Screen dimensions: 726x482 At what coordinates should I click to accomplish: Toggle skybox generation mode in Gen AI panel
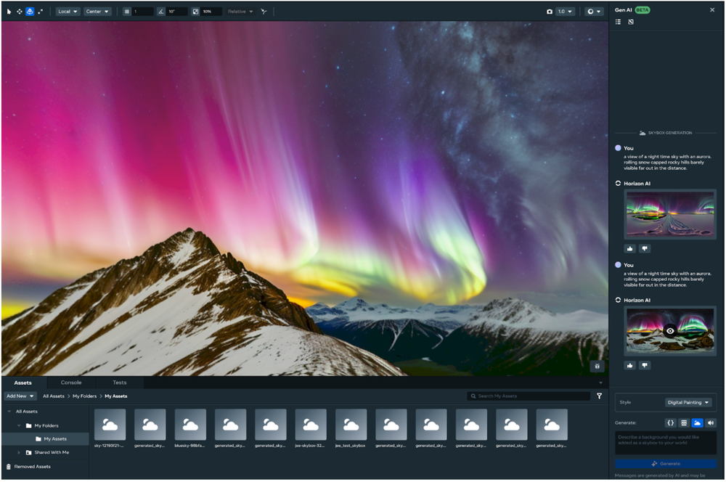tap(697, 423)
